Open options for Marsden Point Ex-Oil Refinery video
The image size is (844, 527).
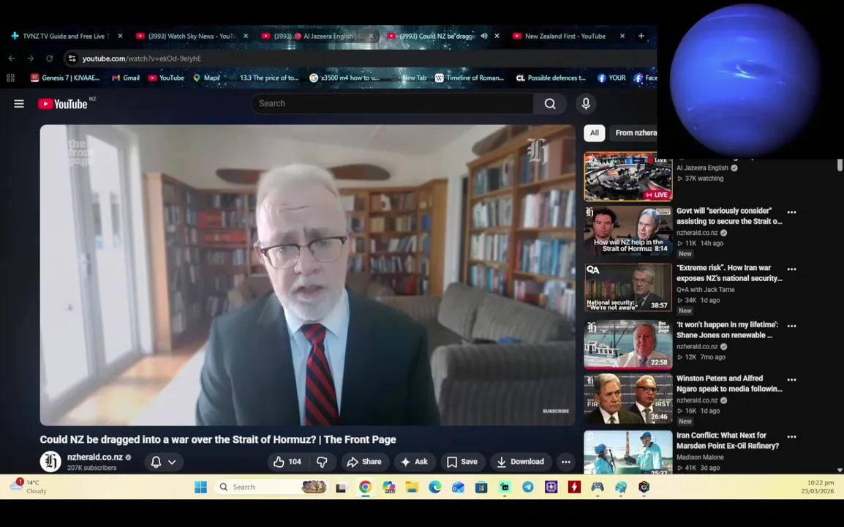(791, 436)
